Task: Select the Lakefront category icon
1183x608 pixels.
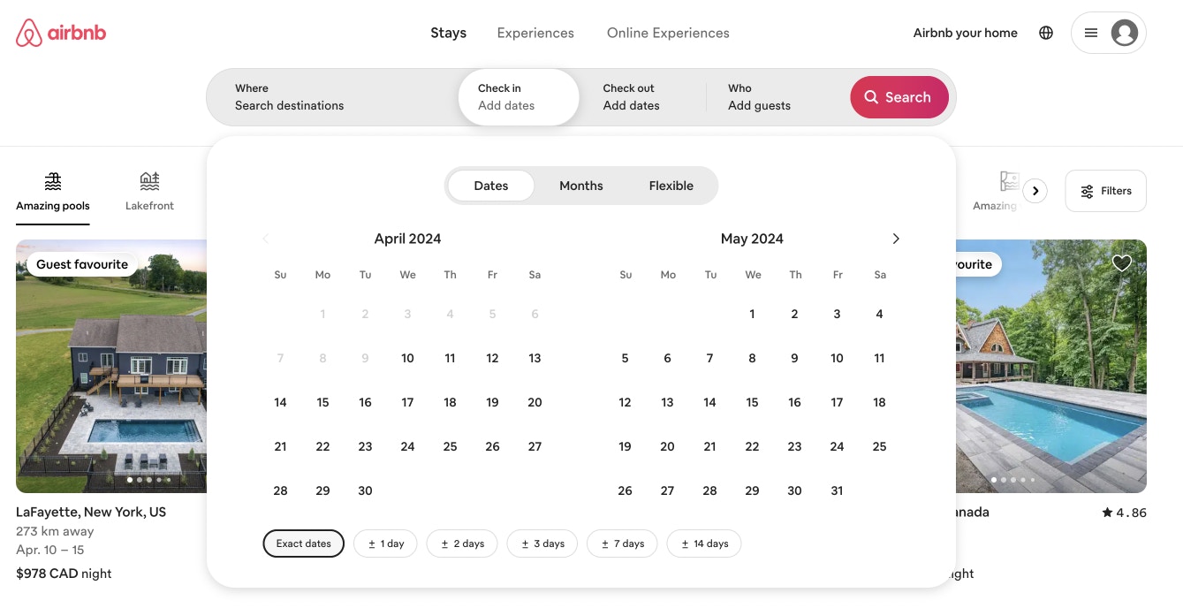Action: pyautogui.click(x=149, y=182)
